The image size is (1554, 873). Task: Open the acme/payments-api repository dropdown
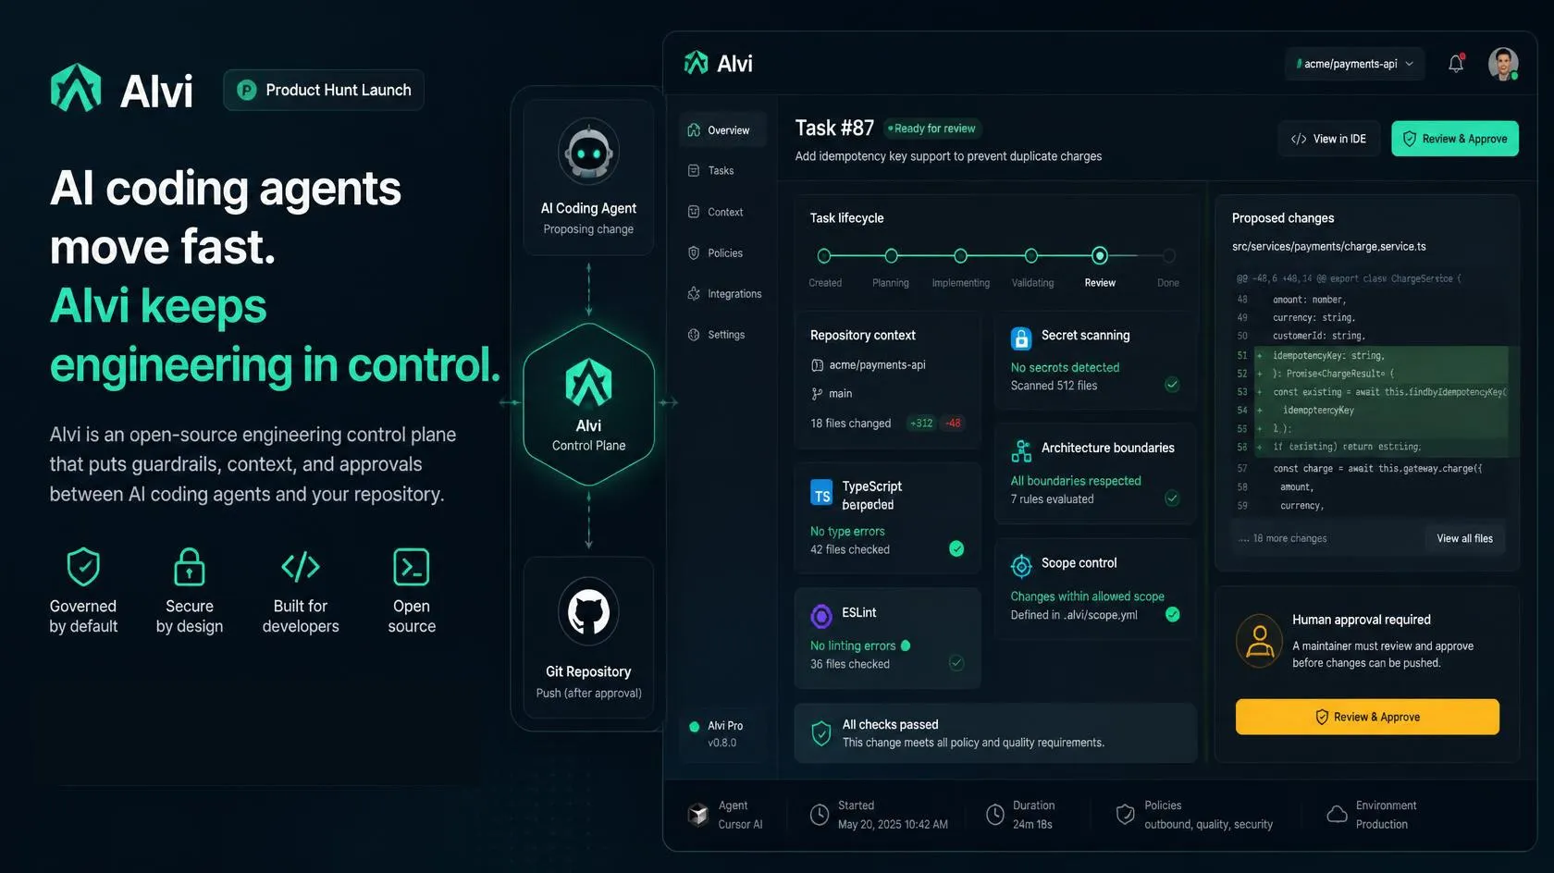[1354, 64]
